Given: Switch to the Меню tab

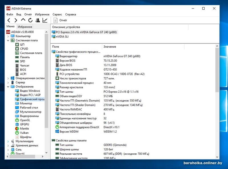Looking at the screenshot, I should click(x=11, y=26).
